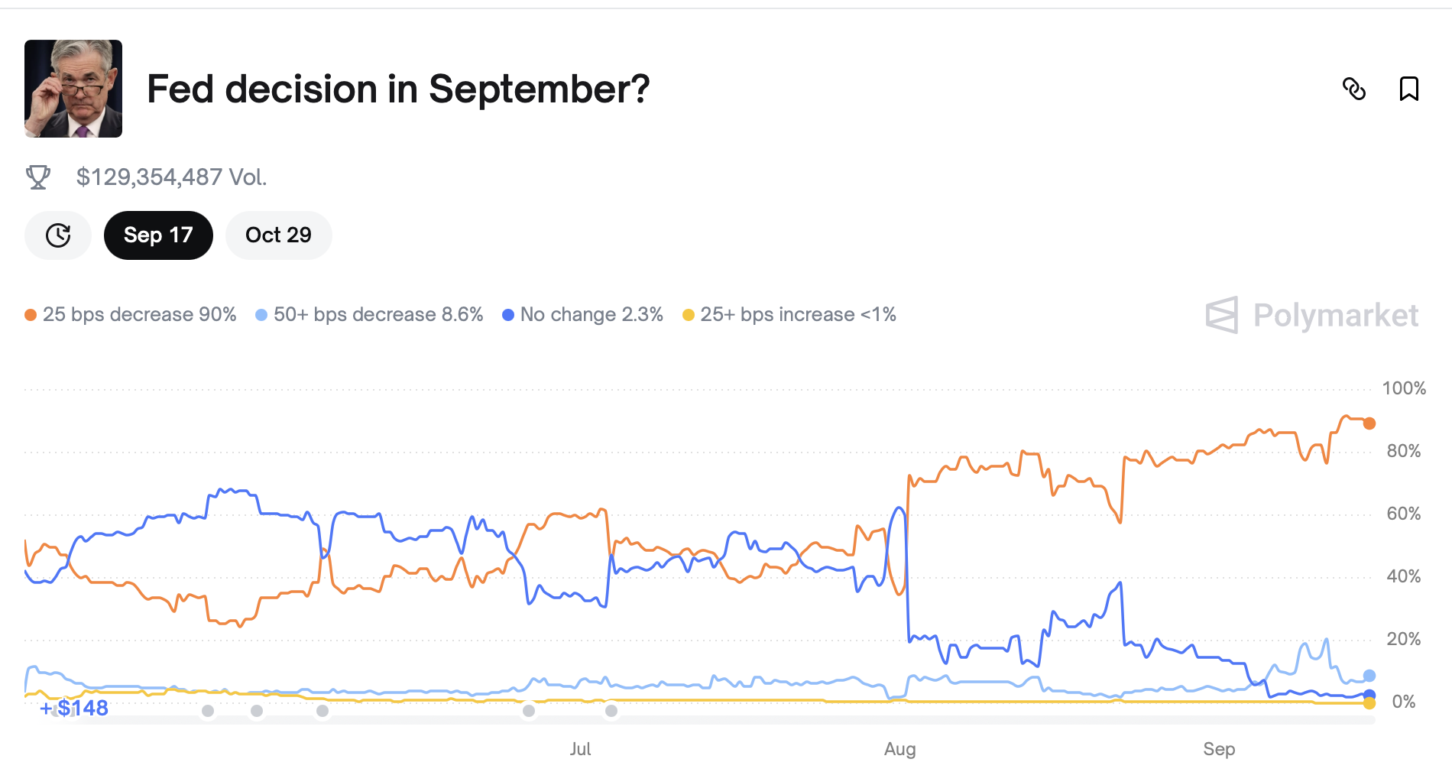Click the light blue 50+ bps legend dot
The height and width of the screenshot is (772, 1452).
pyautogui.click(x=261, y=315)
